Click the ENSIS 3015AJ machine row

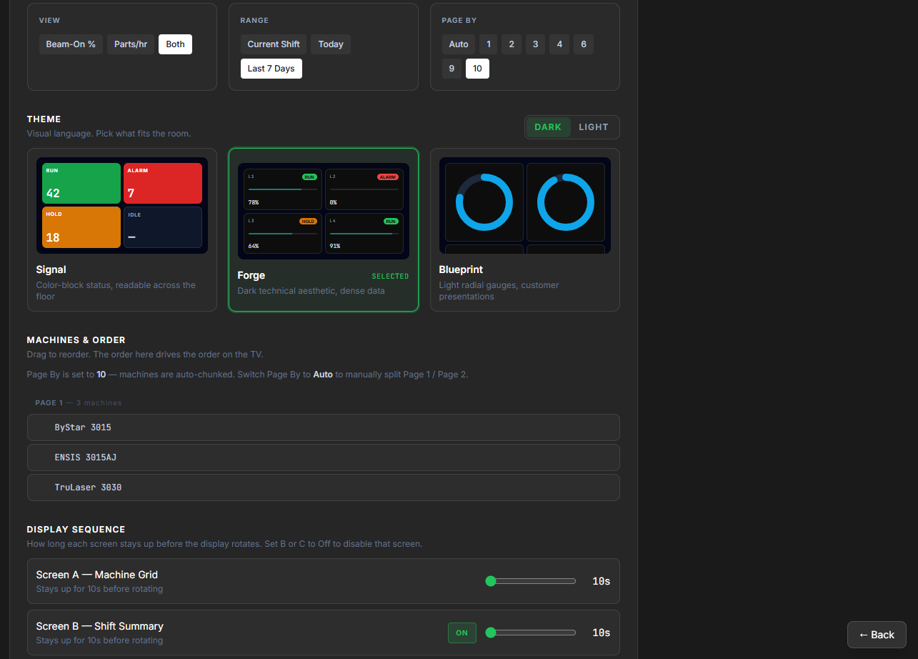[324, 457]
